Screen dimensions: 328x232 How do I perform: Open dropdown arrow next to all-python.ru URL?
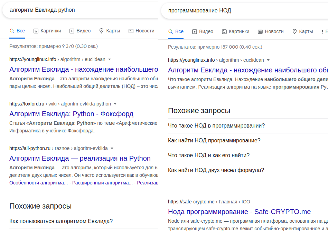(112, 149)
